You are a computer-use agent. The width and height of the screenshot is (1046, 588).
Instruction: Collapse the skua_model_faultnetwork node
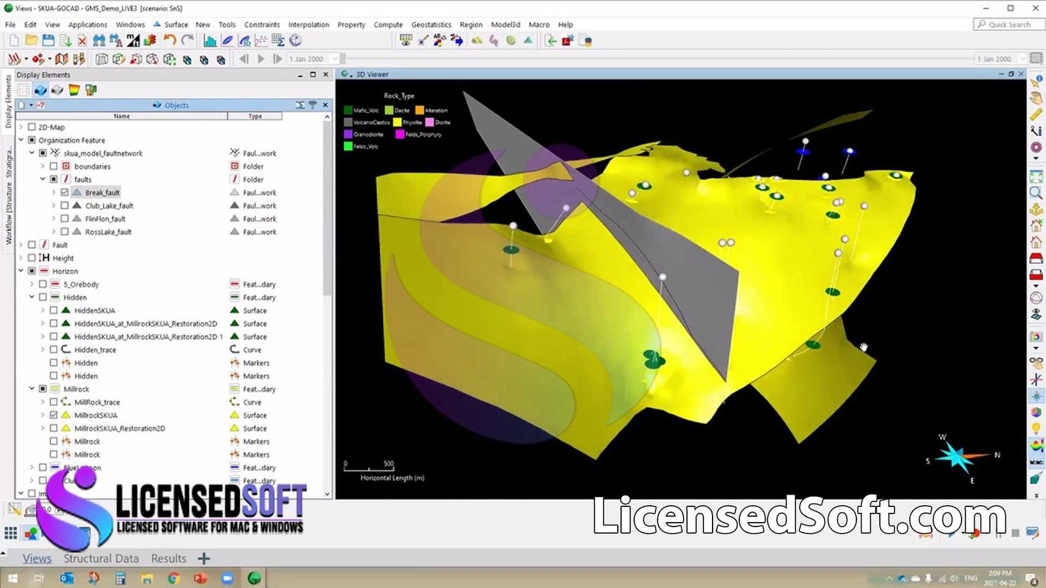(x=32, y=153)
